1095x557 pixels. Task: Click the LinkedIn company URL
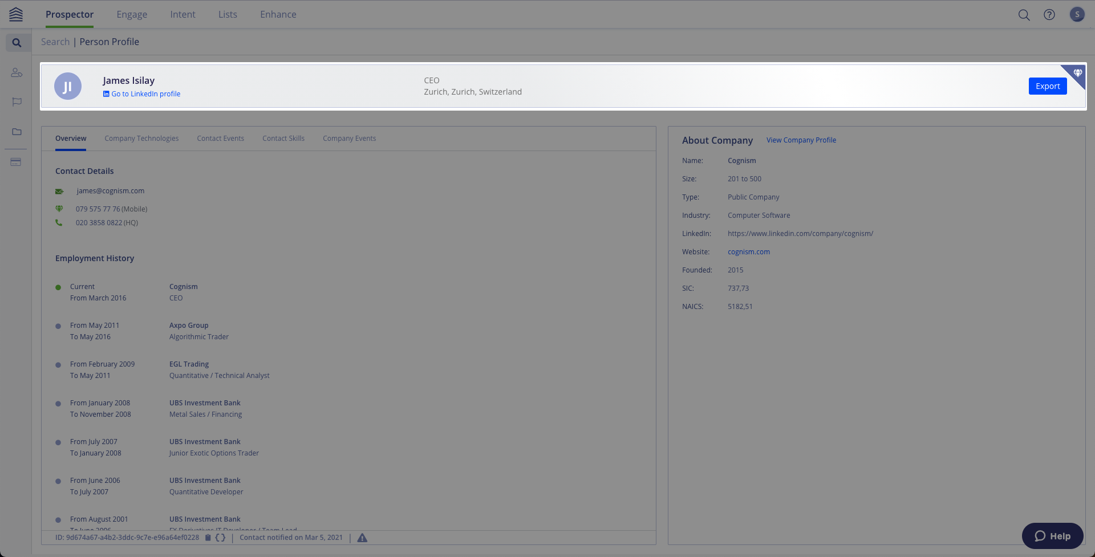point(800,234)
